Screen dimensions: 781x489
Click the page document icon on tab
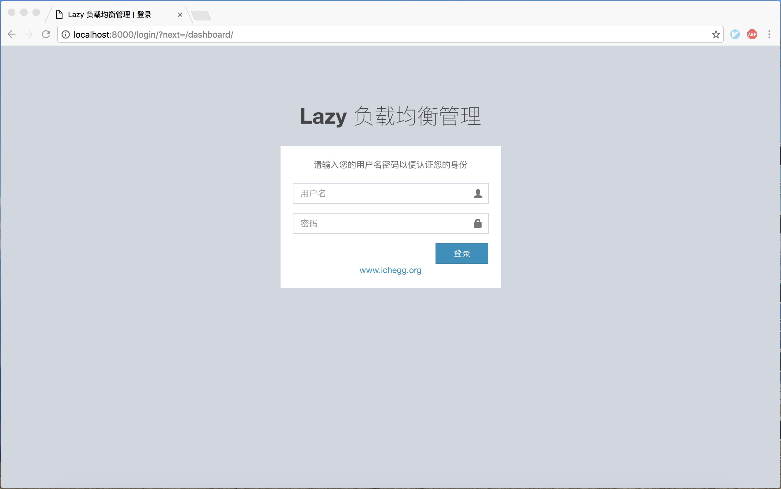[x=59, y=15]
